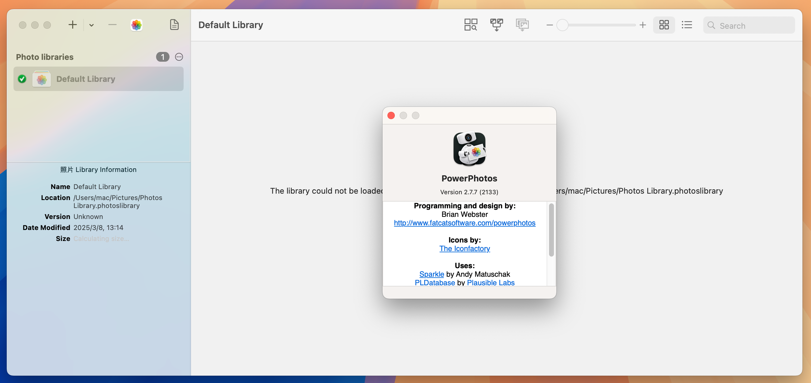This screenshot has width=811, height=383.
Task: Click the thumbnail zoom slider
Action: (x=596, y=25)
